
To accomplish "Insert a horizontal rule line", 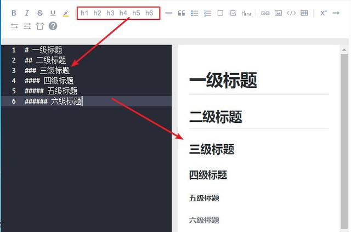I will (x=168, y=13).
